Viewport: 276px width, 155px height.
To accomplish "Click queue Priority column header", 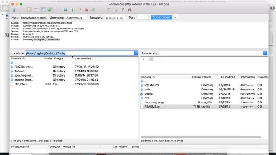I will coord(122,146).
